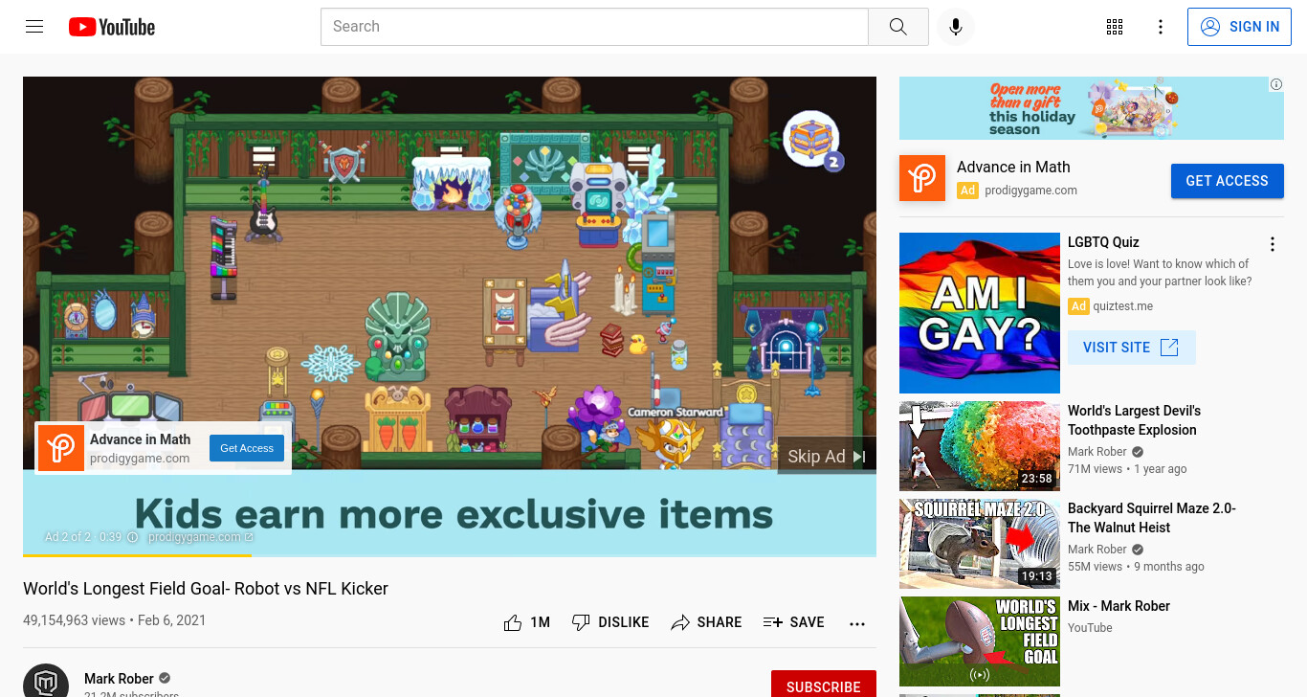This screenshot has height=697, width=1307.
Task: Click the Visit Site button
Action: tap(1131, 348)
